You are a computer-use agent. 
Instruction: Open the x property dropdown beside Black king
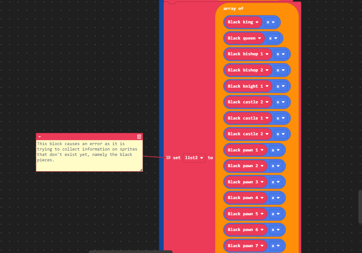pos(270,22)
